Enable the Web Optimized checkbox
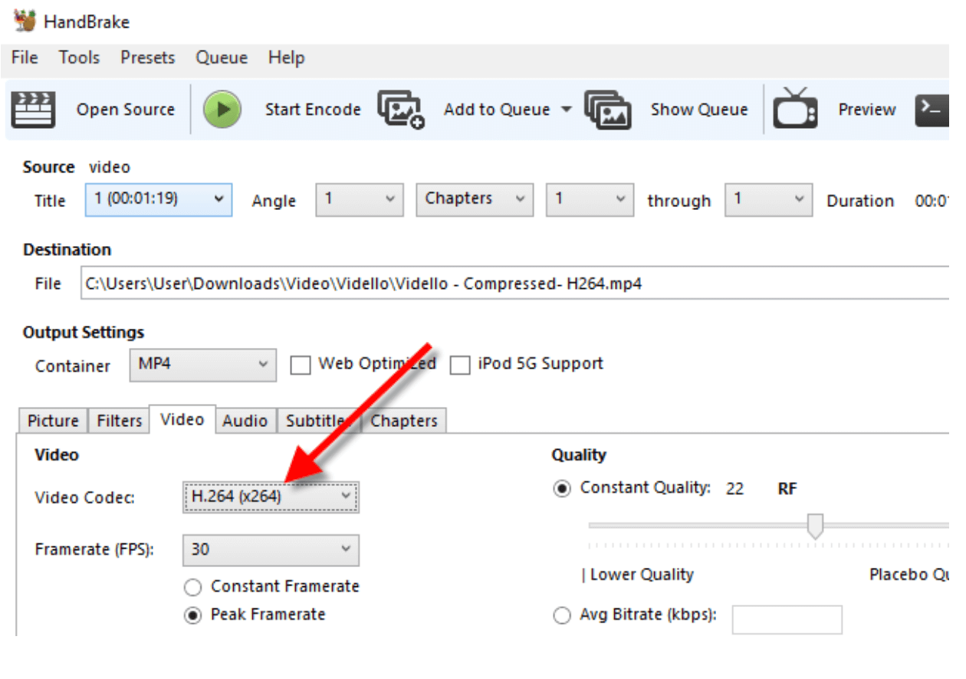The image size is (966, 679). (x=300, y=366)
